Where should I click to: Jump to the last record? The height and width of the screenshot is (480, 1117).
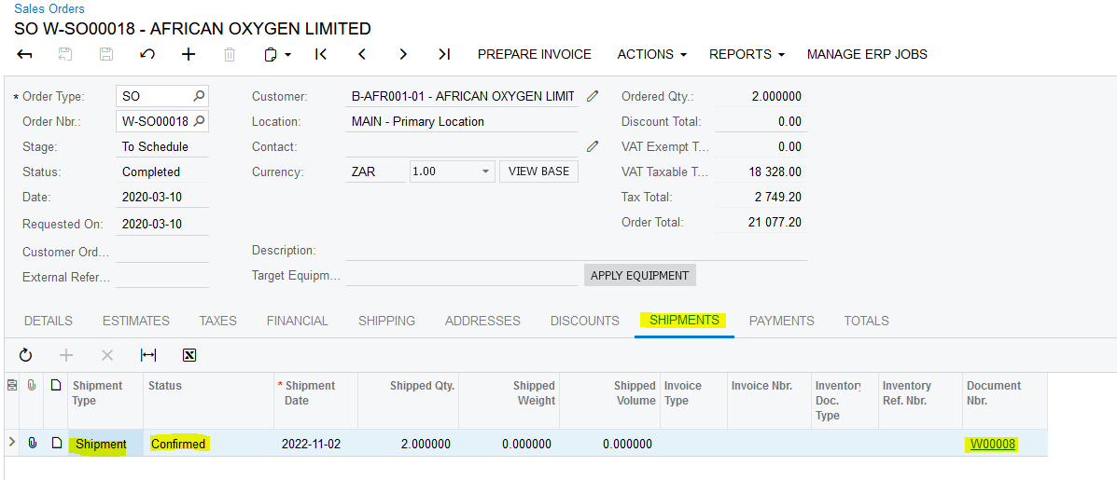tap(444, 54)
